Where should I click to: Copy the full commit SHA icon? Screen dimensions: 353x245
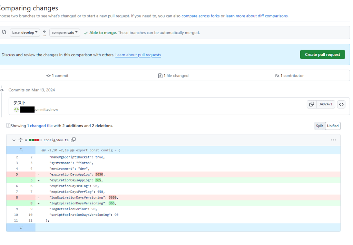pyautogui.click(x=312, y=104)
